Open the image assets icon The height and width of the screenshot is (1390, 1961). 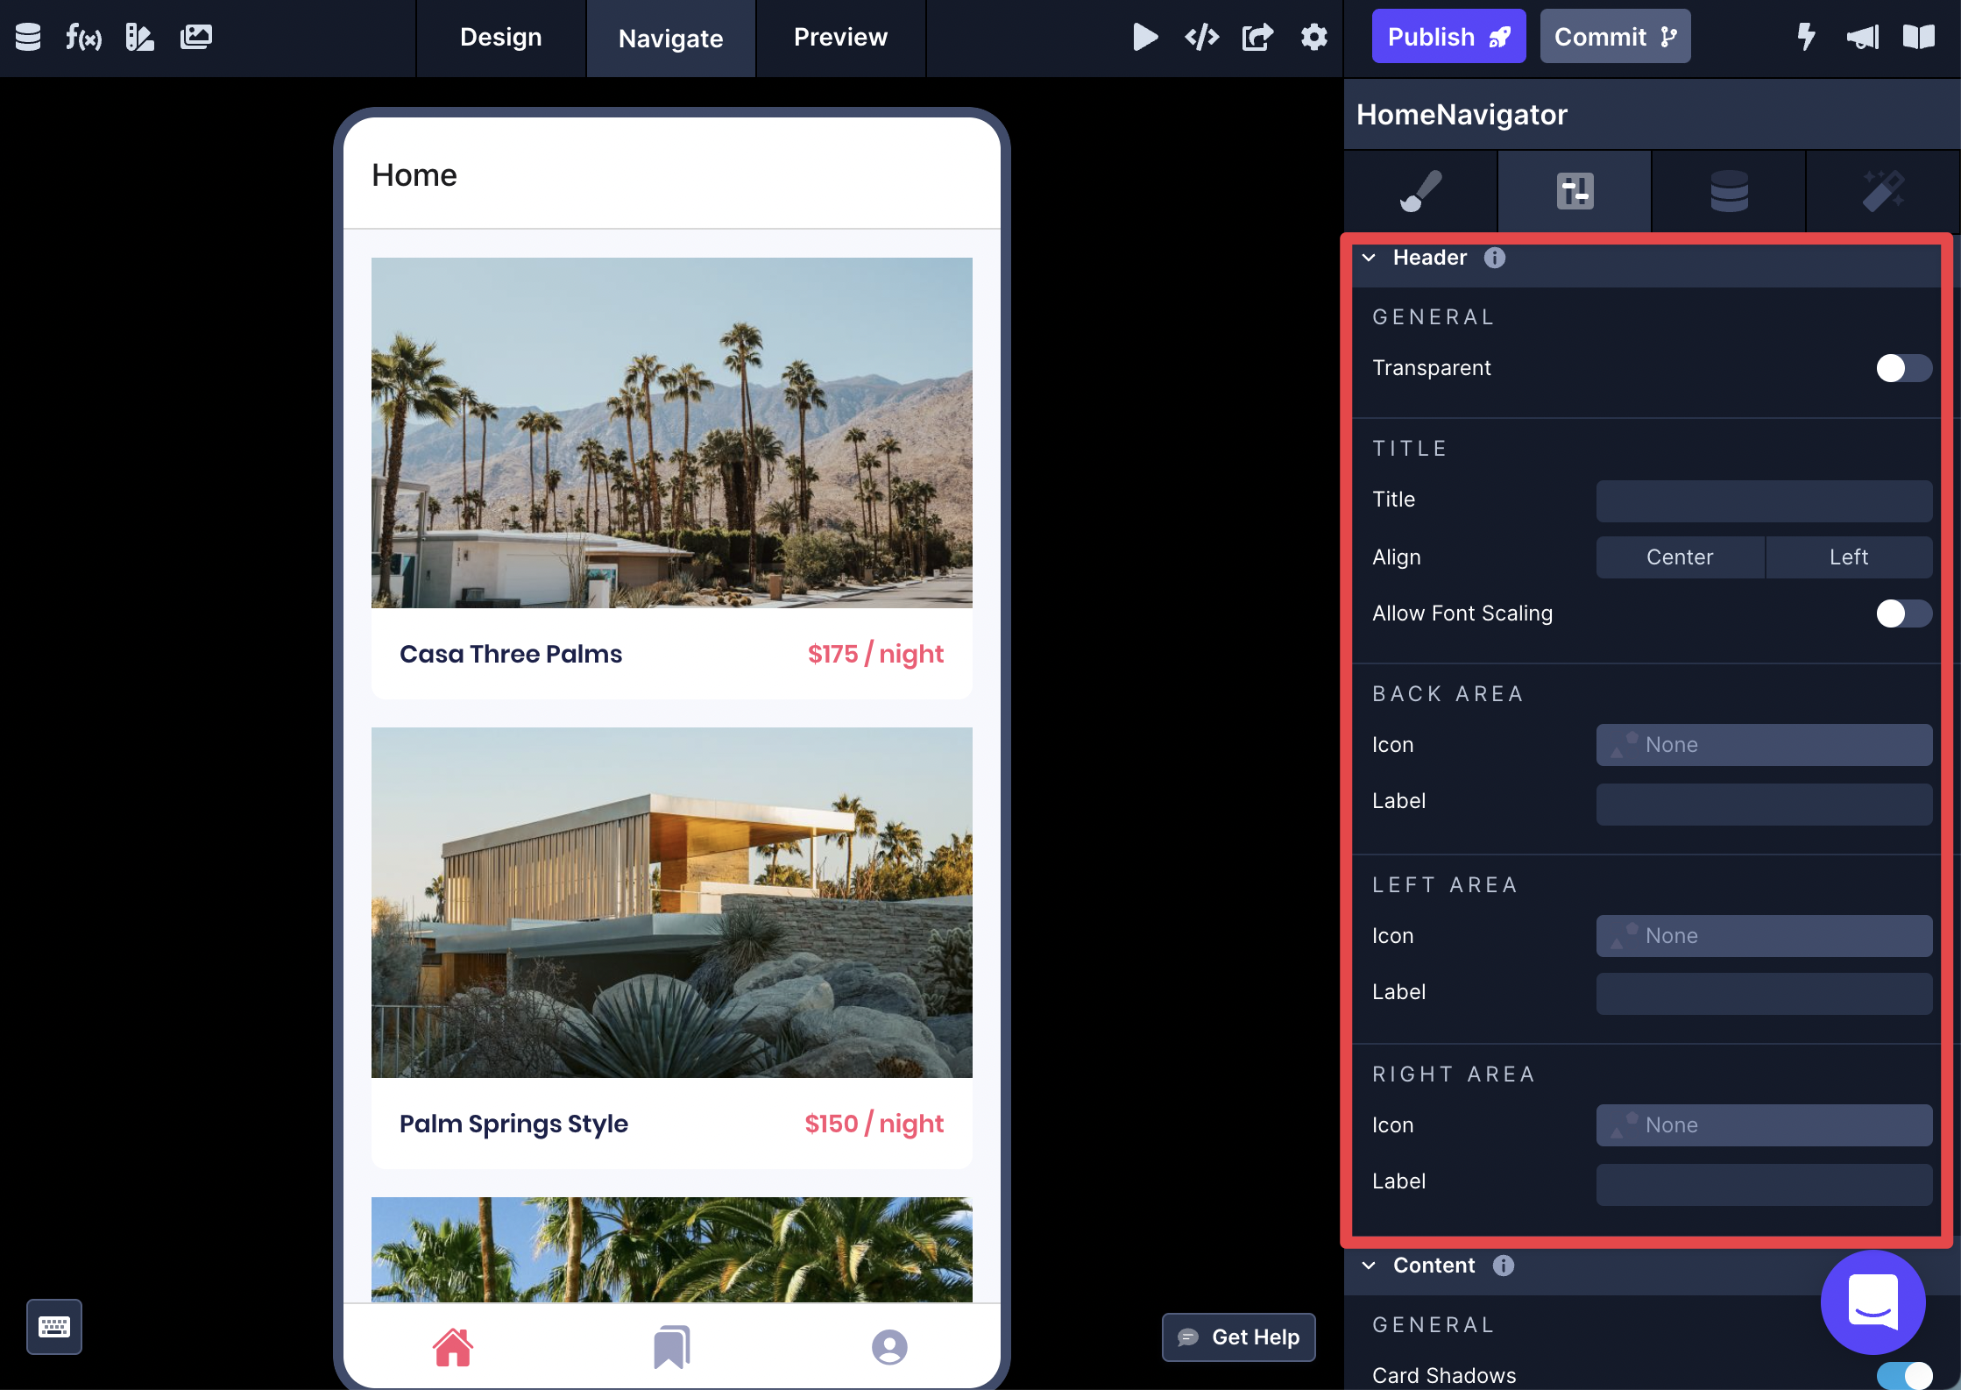pos(196,37)
